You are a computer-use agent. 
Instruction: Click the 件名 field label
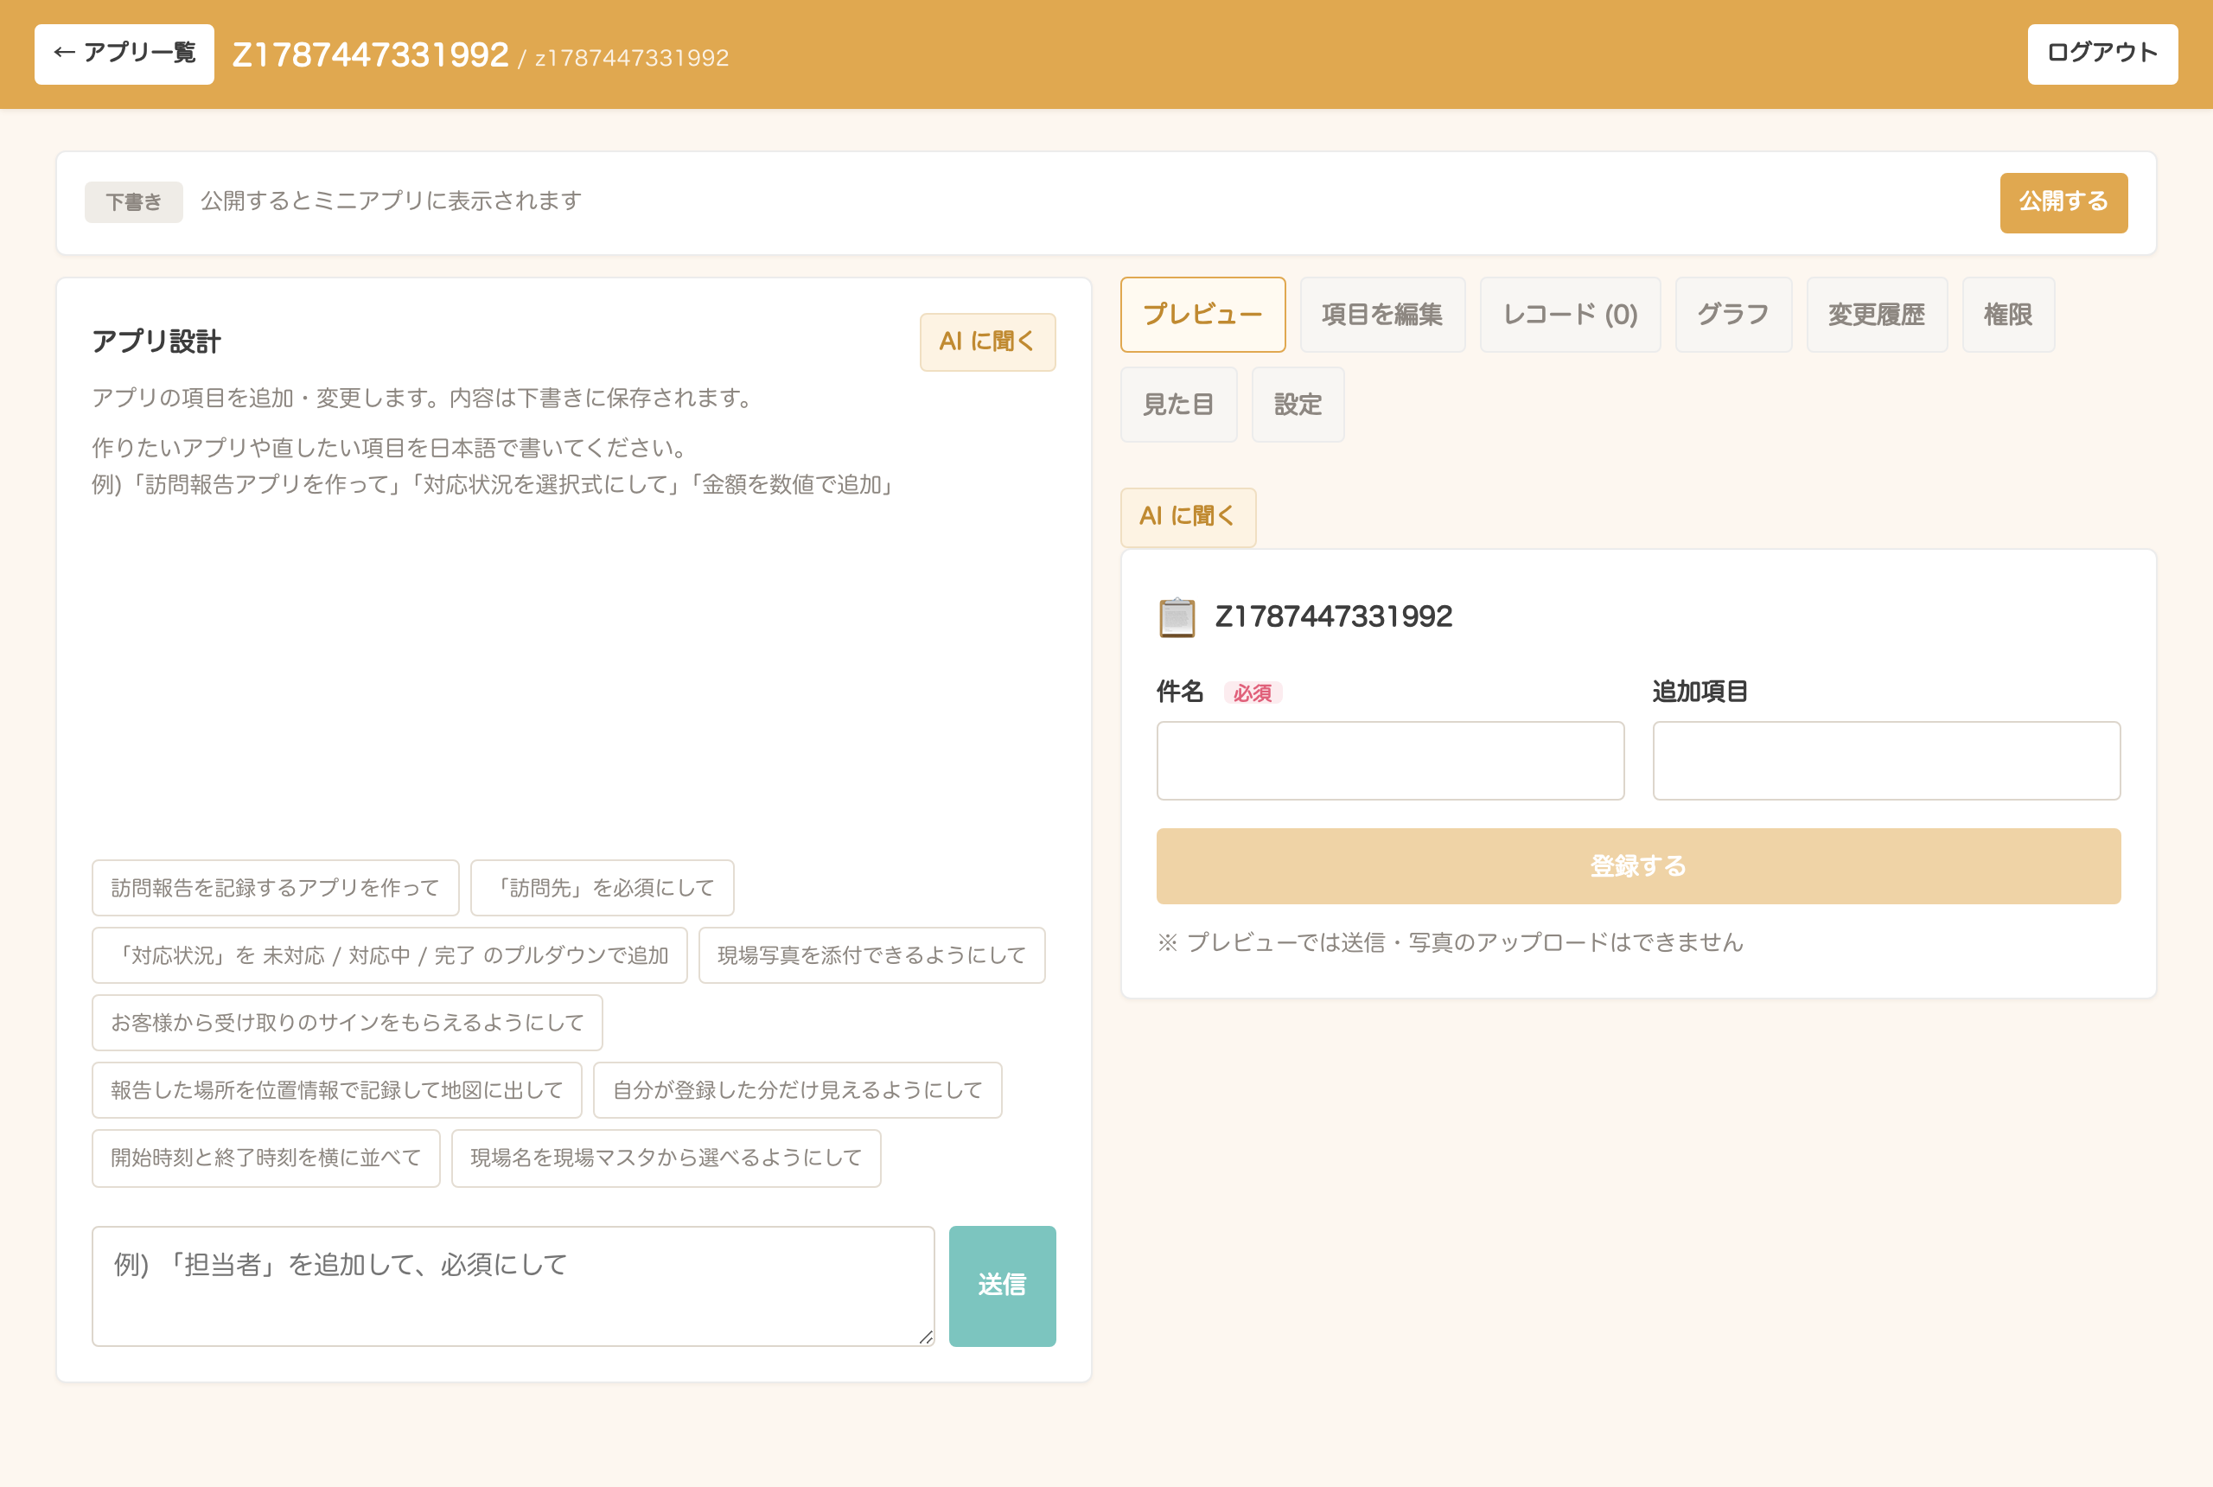pyautogui.click(x=1181, y=692)
